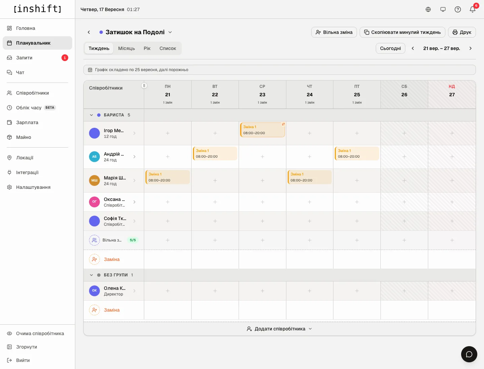The image size is (484, 369).
Task: Log out with Вийти
Action: click(37, 360)
